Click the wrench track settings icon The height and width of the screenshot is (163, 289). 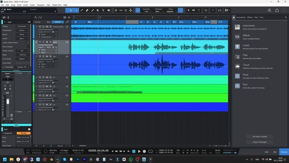coord(36,17)
